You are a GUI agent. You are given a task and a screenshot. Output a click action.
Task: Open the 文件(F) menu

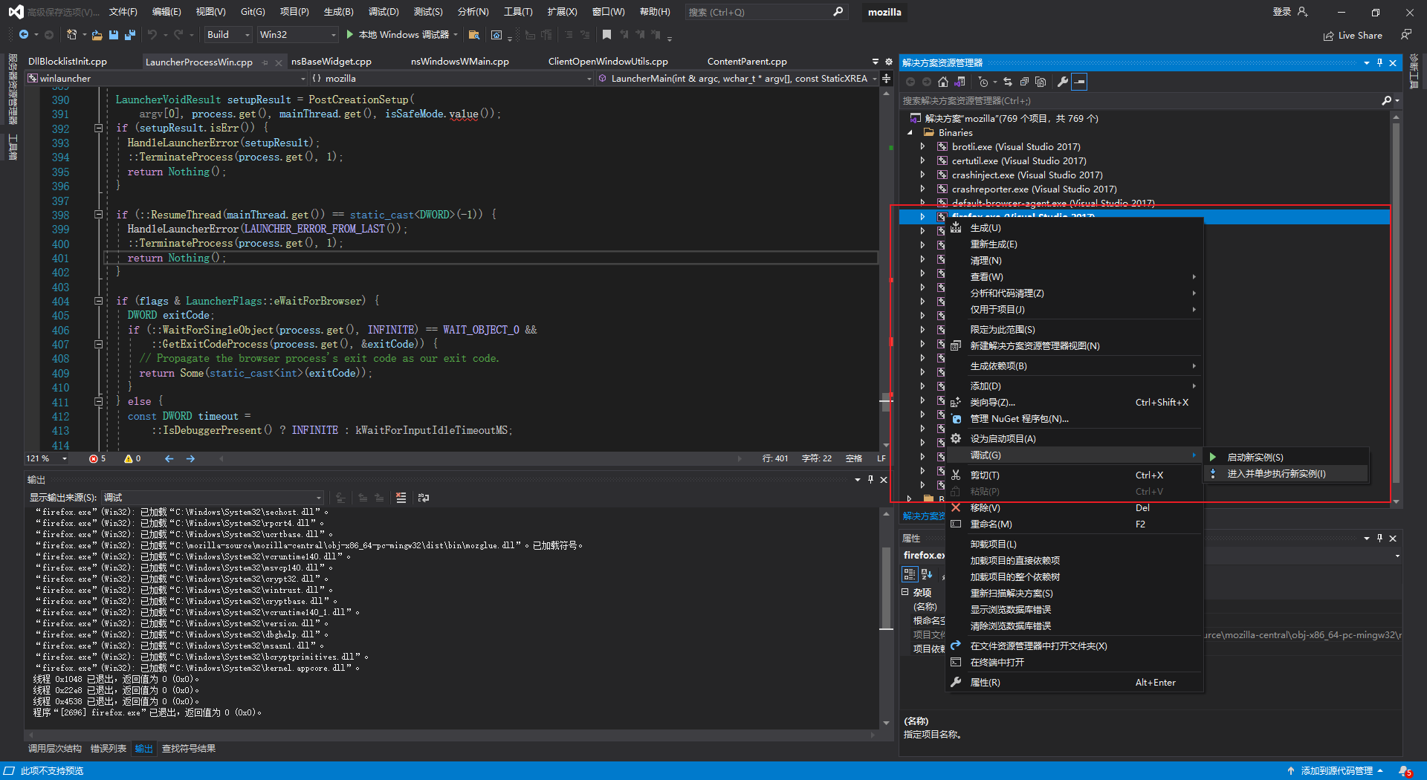click(123, 12)
